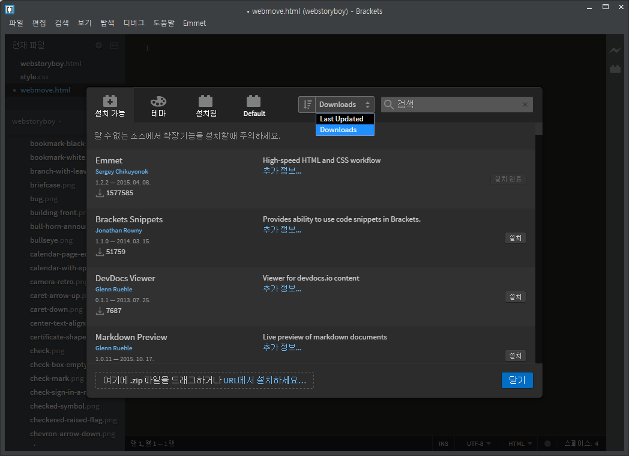Open the Installed tab (설치됨)
Image resolution: width=629 pixels, height=456 pixels.
(206, 106)
